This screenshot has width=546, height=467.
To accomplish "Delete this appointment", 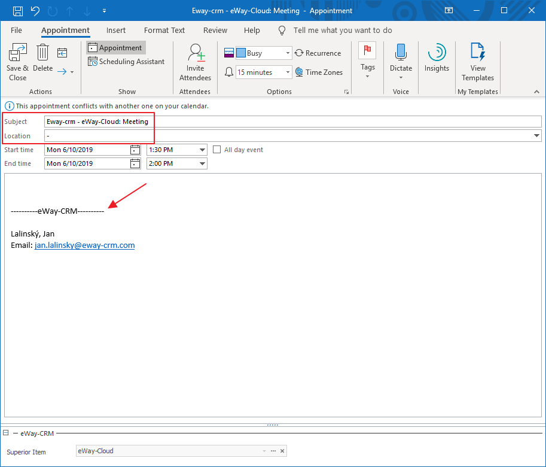I will pyautogui.click(x=43, y=58).
